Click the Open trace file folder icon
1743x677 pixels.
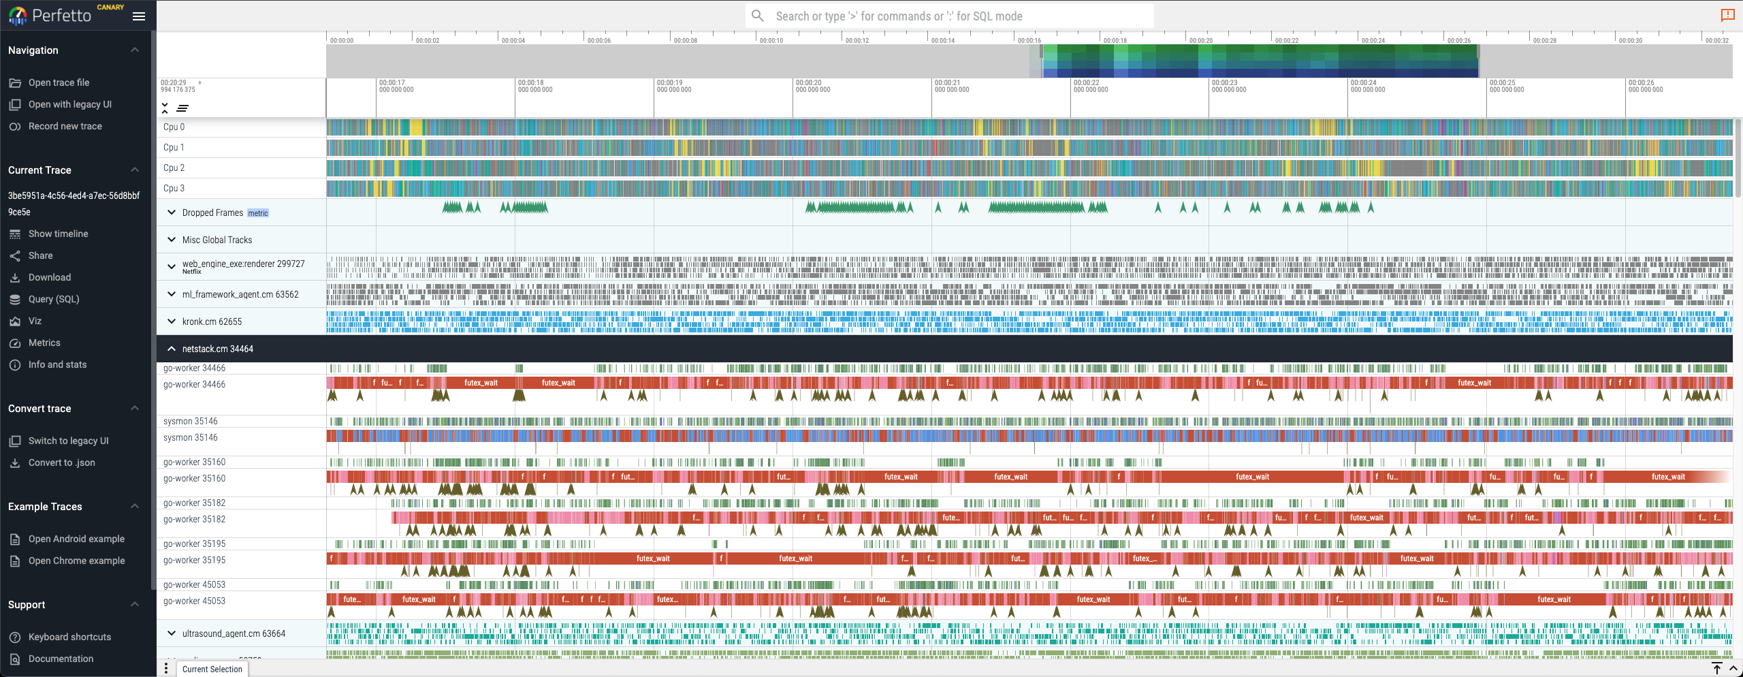pyautogui.click(x=15, y=83)
